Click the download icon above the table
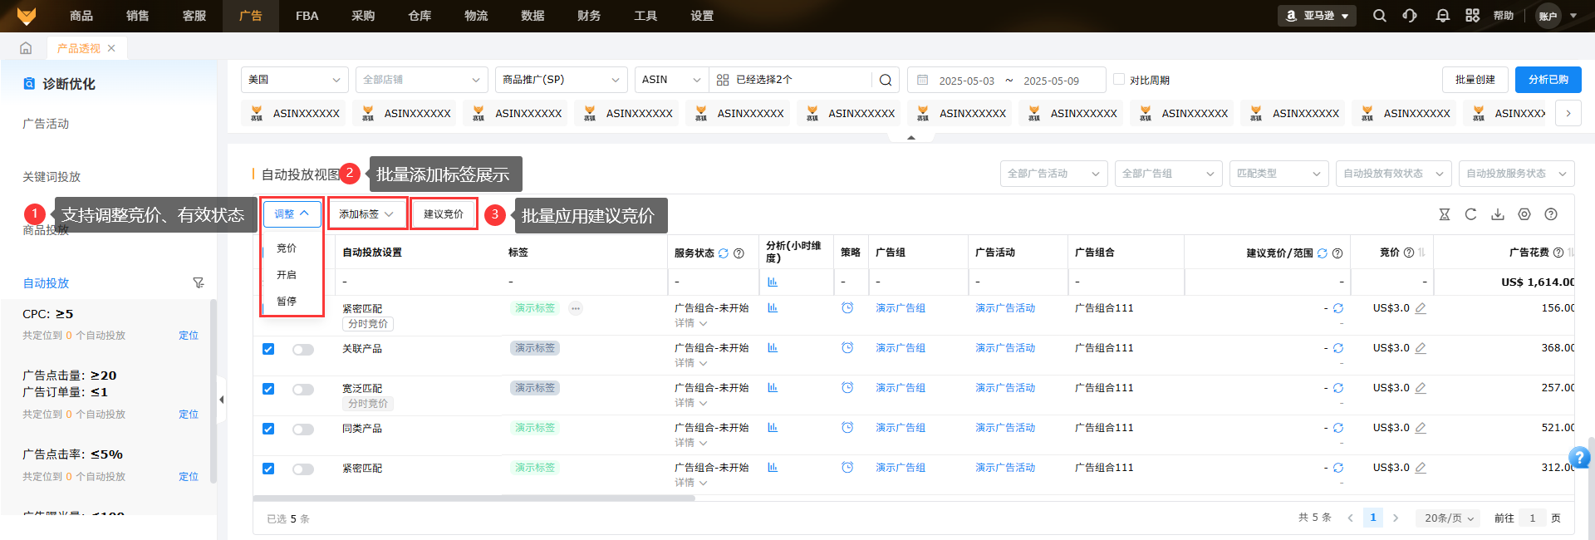The width and height of the screenshot is (1595, 540). (1497, 214)
